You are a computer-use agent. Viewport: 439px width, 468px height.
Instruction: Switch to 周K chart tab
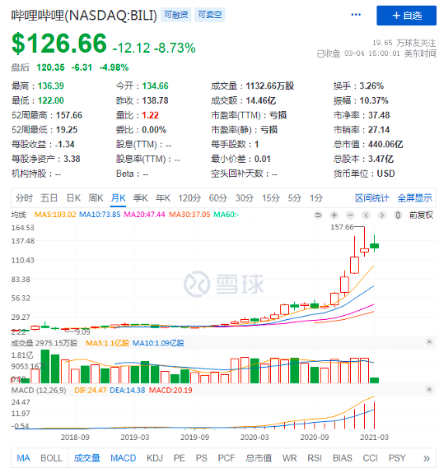(96, 198)
